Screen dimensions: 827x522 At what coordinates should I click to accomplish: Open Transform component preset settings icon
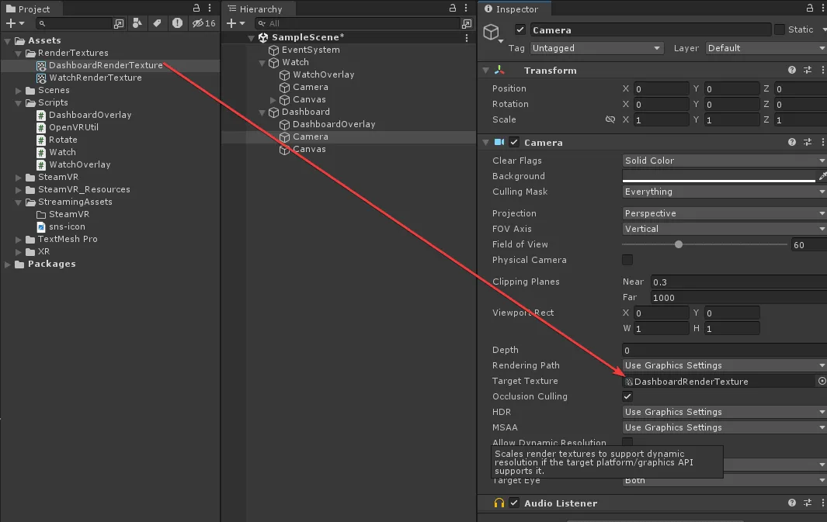point(808,70)
